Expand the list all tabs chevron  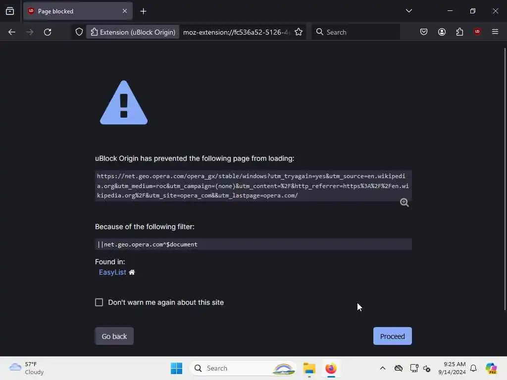point(408,11)
